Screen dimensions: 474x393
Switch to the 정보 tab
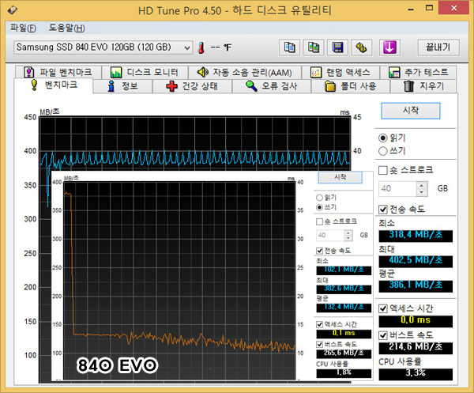(122, 86)
